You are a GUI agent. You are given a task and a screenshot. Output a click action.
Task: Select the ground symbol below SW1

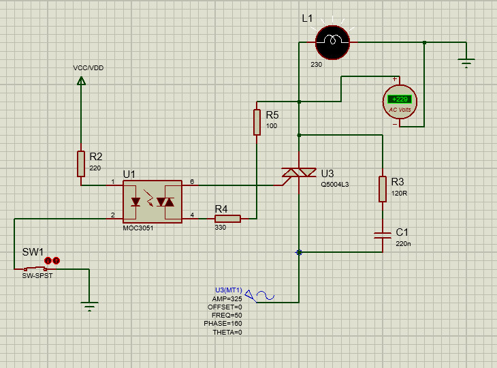pos(89,307)
